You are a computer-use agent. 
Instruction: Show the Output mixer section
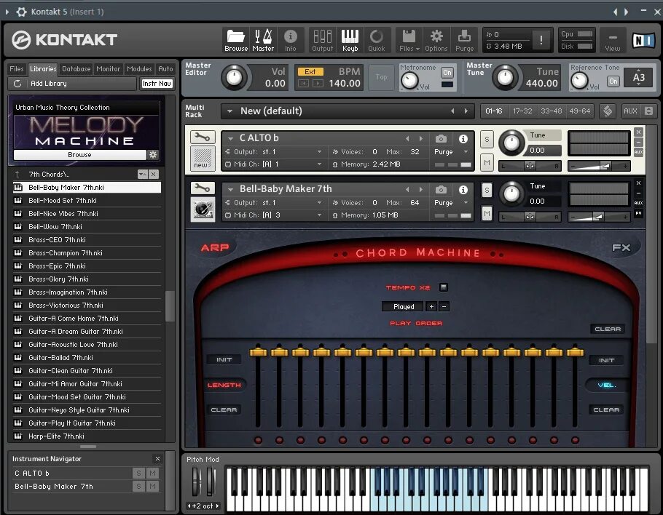point(322,40)
